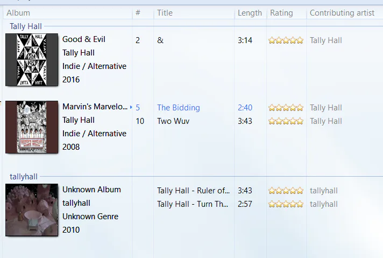Image resolution: width=383 pixels, height=258 pixels.
Task: Sort by the Length column header
Action: coord(250,13)
